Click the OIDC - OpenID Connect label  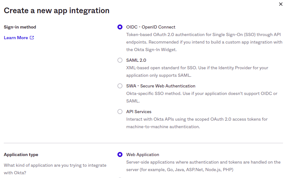pyautogui.click(x=151, y=27)
